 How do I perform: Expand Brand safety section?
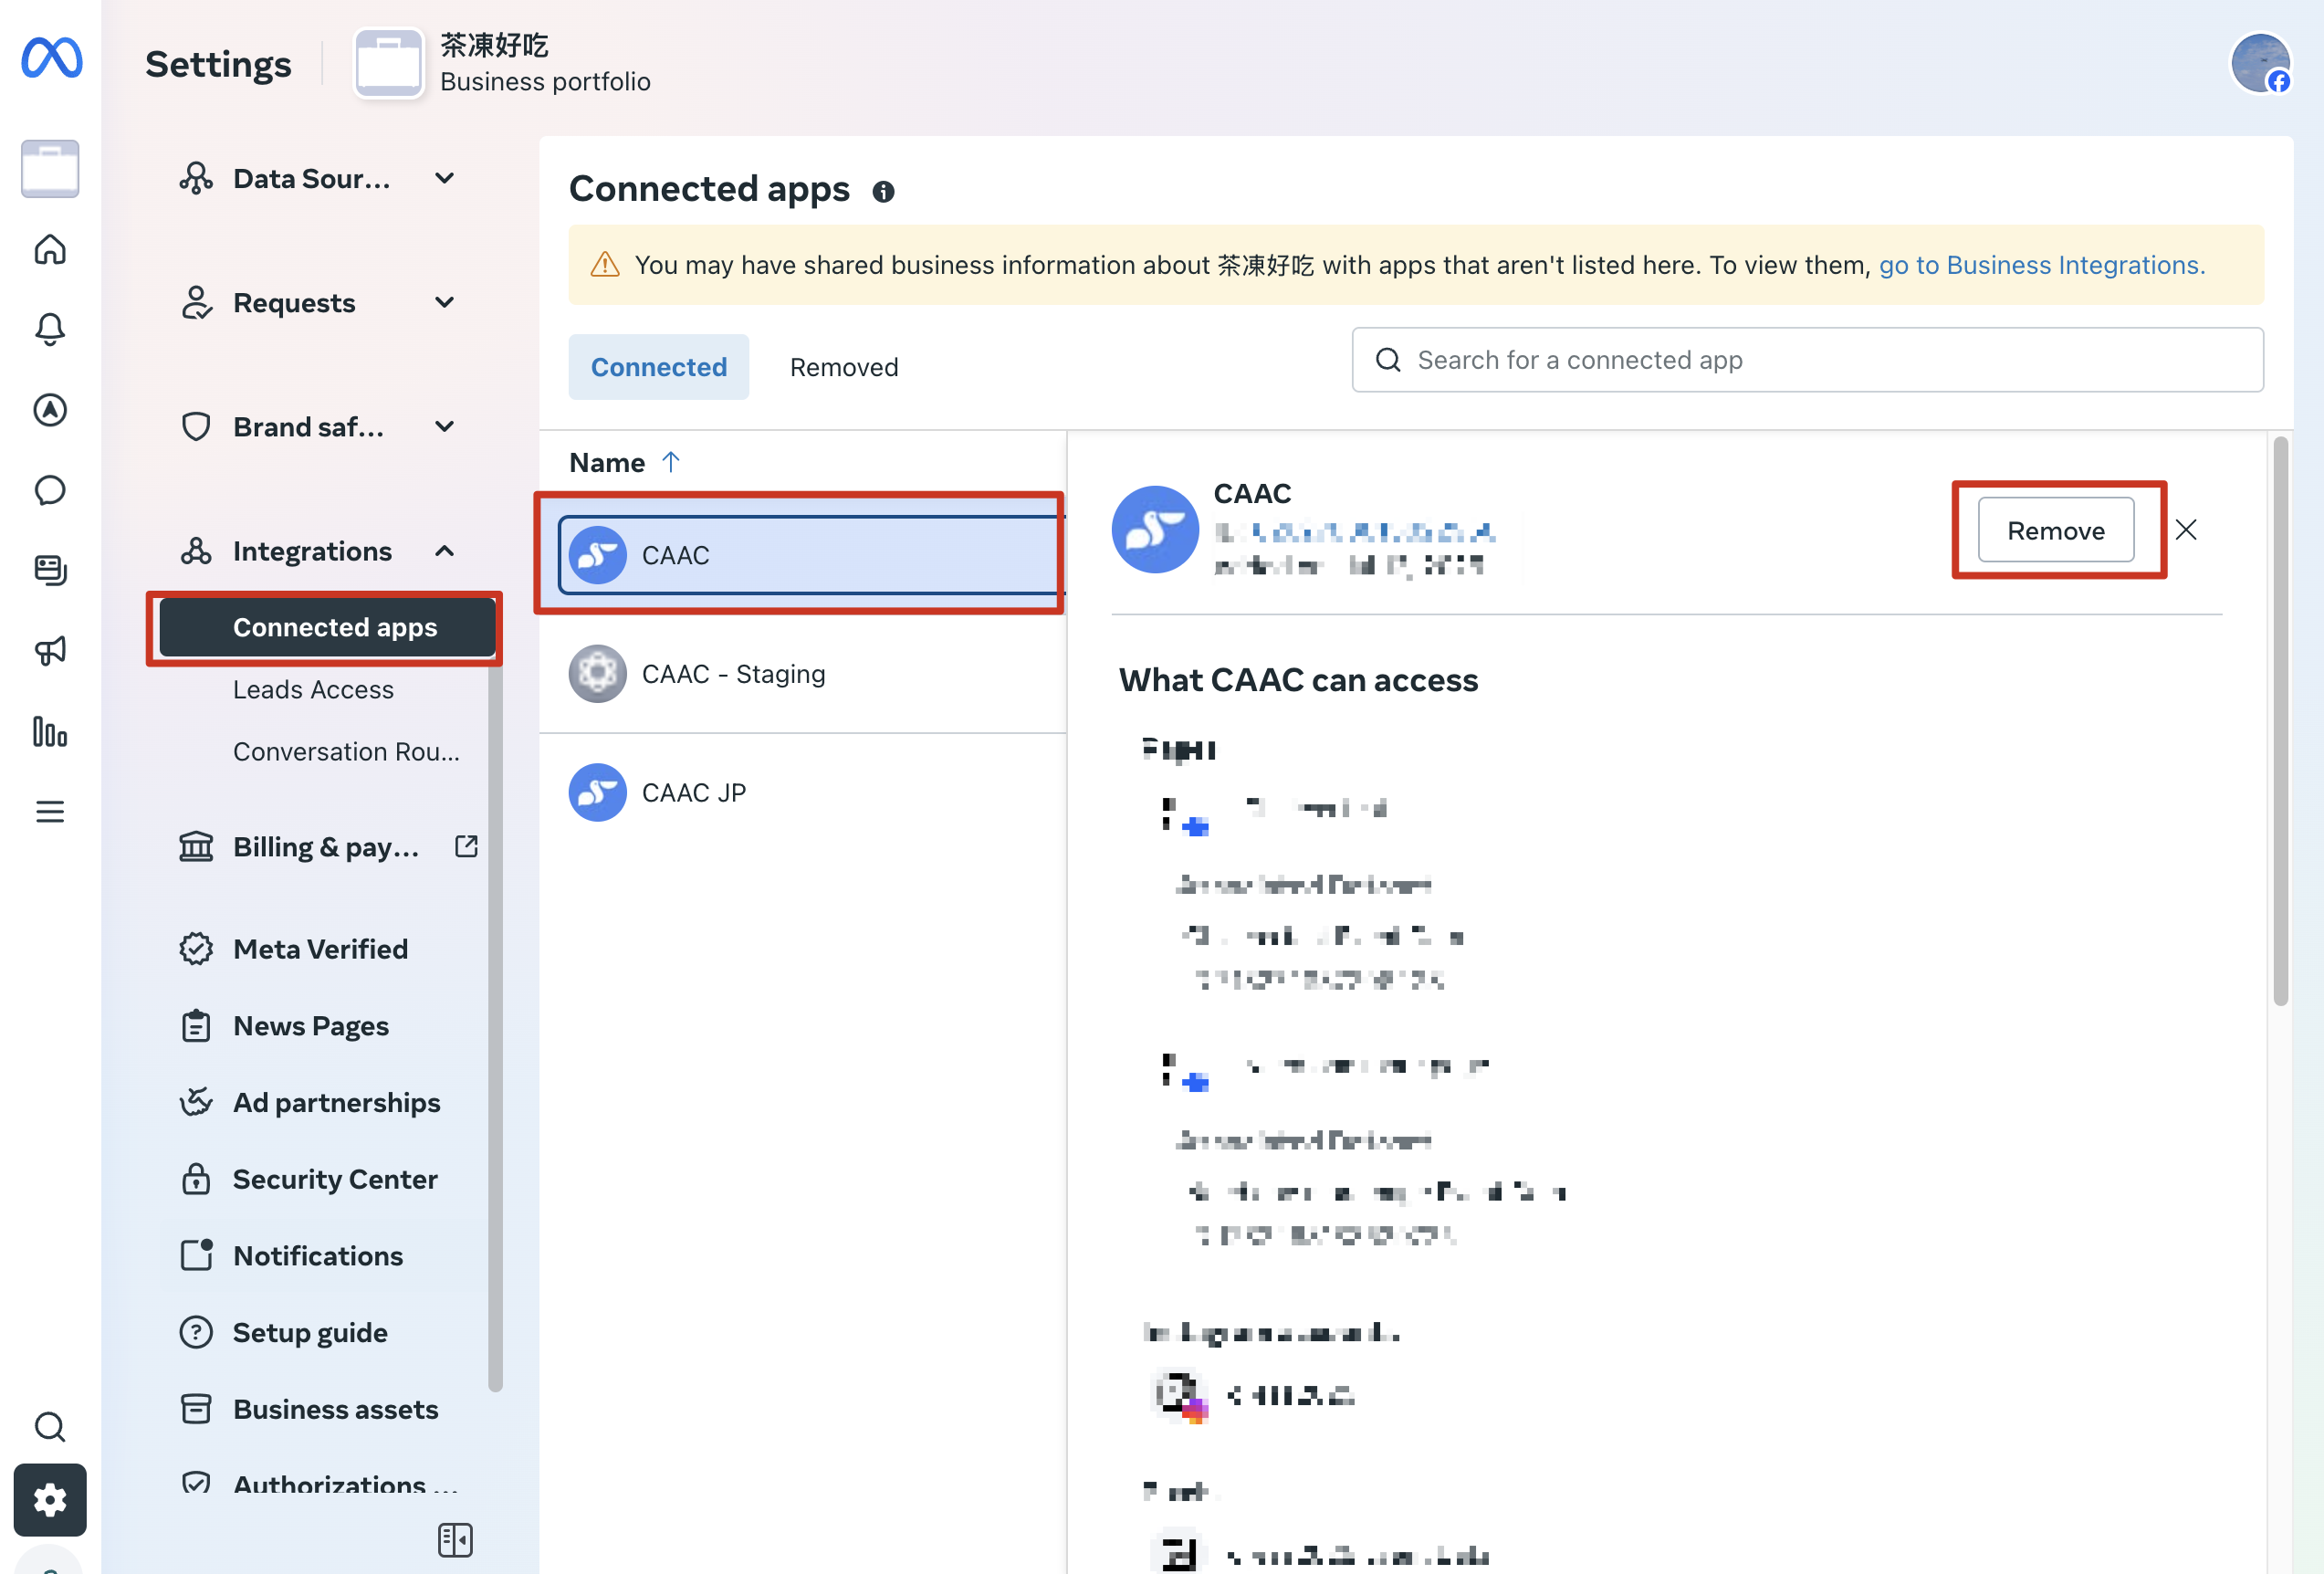click(318, 427)
